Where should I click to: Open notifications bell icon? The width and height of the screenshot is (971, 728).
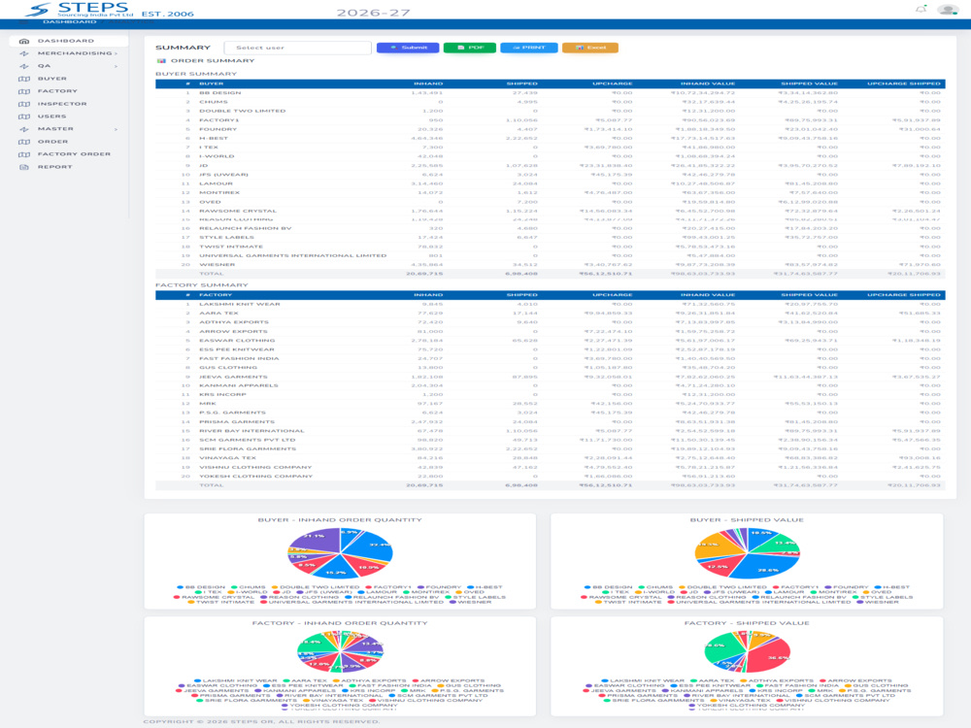click(x=921, y=9)
